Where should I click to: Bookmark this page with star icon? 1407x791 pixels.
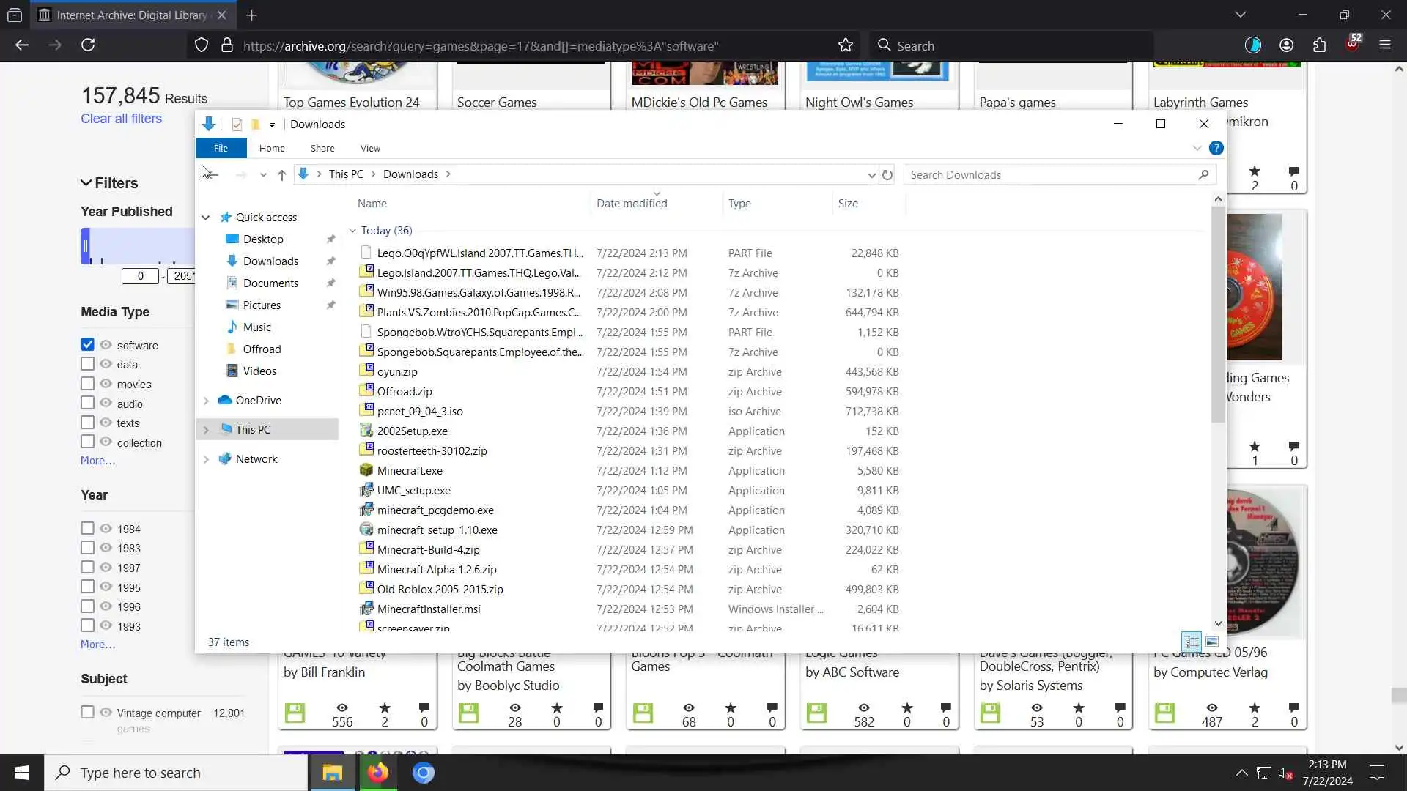pyautogui.click(x=846, y=45)
